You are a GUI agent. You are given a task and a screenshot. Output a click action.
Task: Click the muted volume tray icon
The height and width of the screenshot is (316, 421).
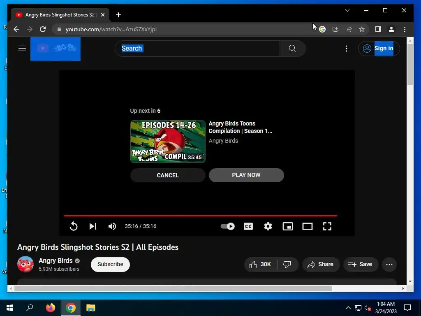[x=368, y=308]
